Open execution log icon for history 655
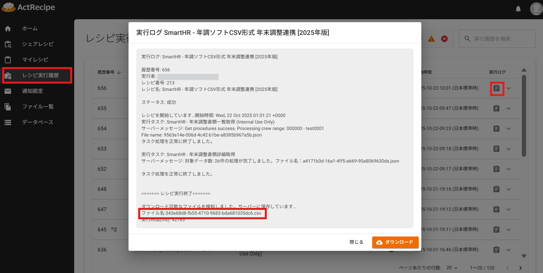The height and width of the screenshot is (273, 543). (x=496, y=108)
